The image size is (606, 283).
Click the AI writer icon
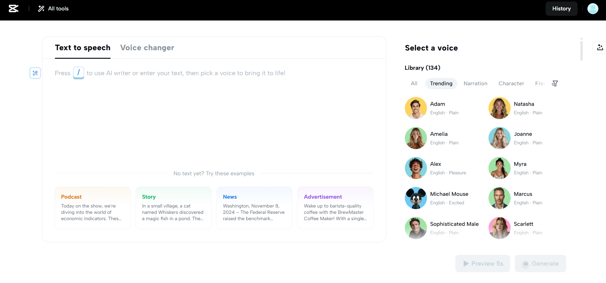pos(35,73)
